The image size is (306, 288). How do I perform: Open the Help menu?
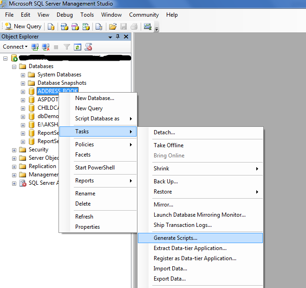(x=172, y=15)
